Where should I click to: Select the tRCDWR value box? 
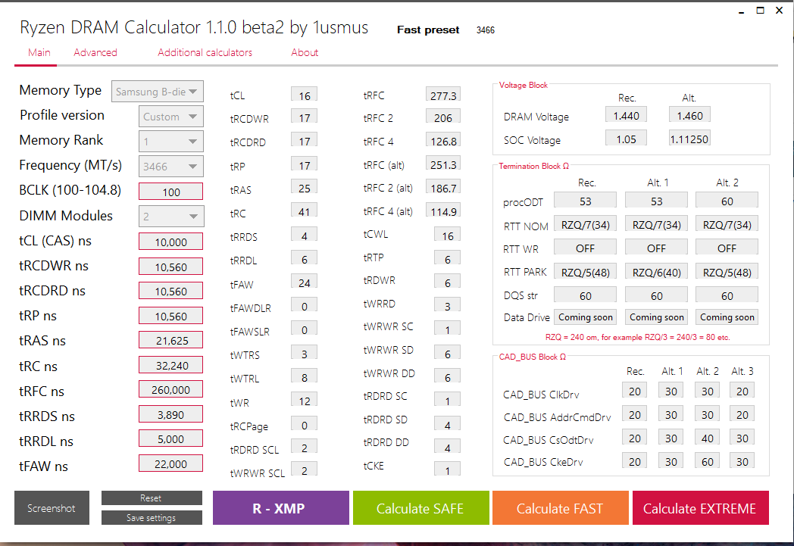pyautogui.click(x=305, y=117)
